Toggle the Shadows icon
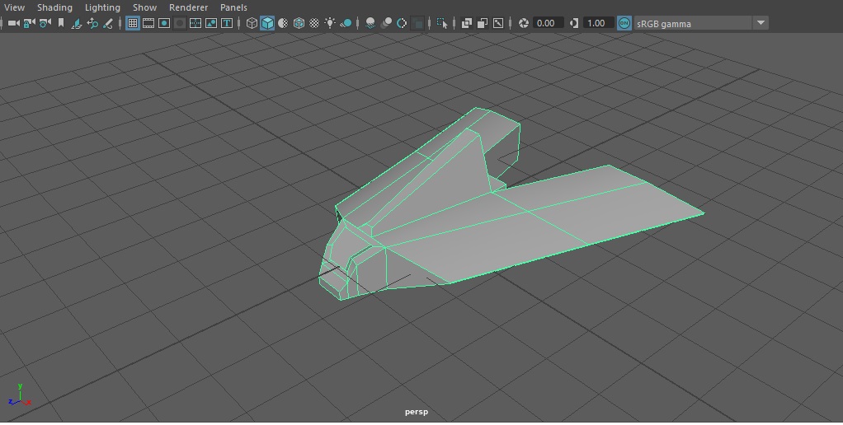This screenshot has height=425, width=843. pyautogui.click(x=346, y=23)
